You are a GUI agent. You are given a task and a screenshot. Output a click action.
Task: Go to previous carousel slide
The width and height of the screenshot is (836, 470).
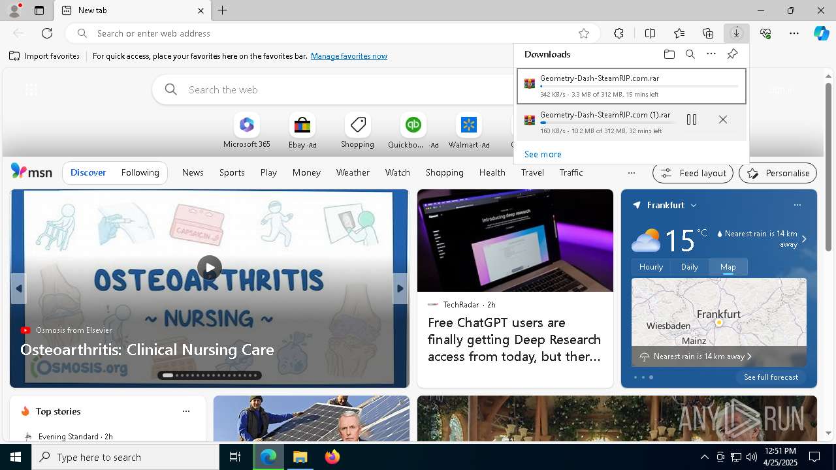(x=18, y=289)
